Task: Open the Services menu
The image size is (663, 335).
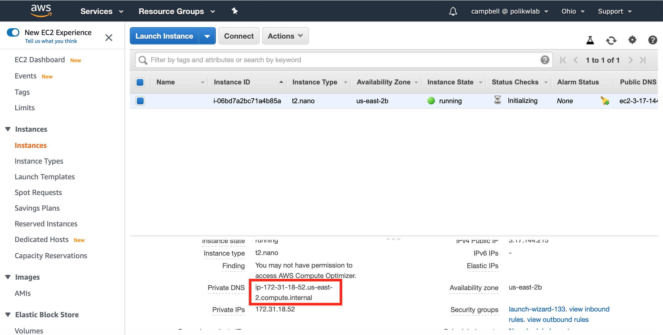Action: point(102,11)
